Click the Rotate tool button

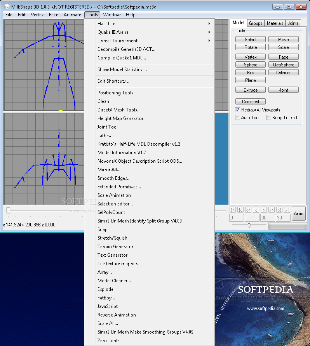[x=251, y=47]
